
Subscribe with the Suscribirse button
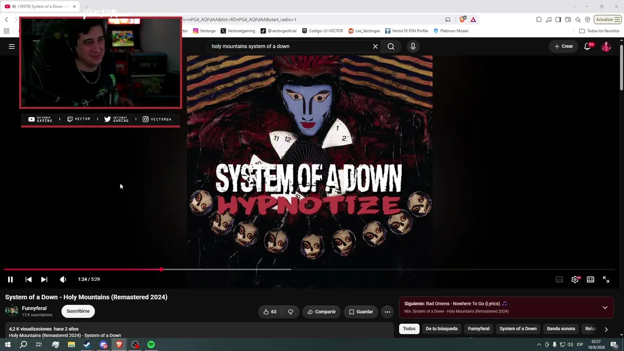coord(78,311)
